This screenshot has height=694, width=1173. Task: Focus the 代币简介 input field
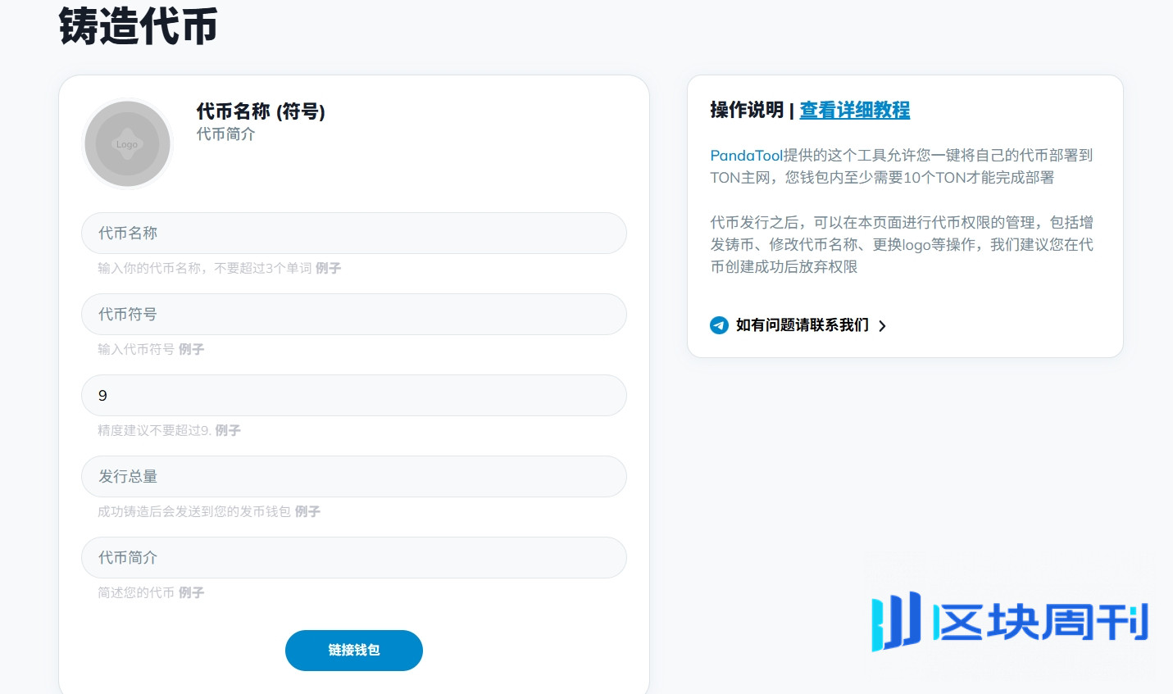[x=354, y=558]
